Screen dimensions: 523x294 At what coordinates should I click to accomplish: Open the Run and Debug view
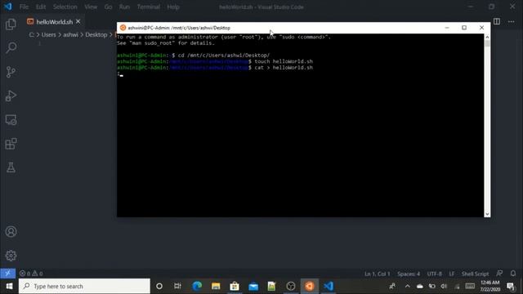pyautogui.click(x=11, y=96)
